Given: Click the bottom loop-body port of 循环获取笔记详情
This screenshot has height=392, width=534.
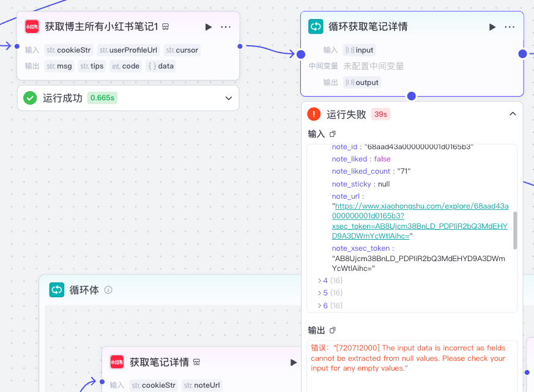Looking at the screenshot, I should coord(412,97).
